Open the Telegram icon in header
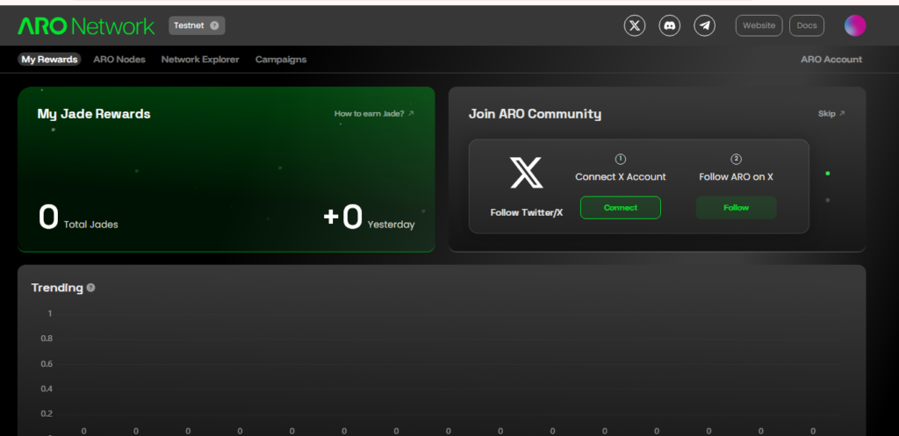 coord(704,25)
